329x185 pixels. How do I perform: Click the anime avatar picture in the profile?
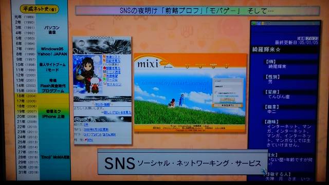coord(87,75)
